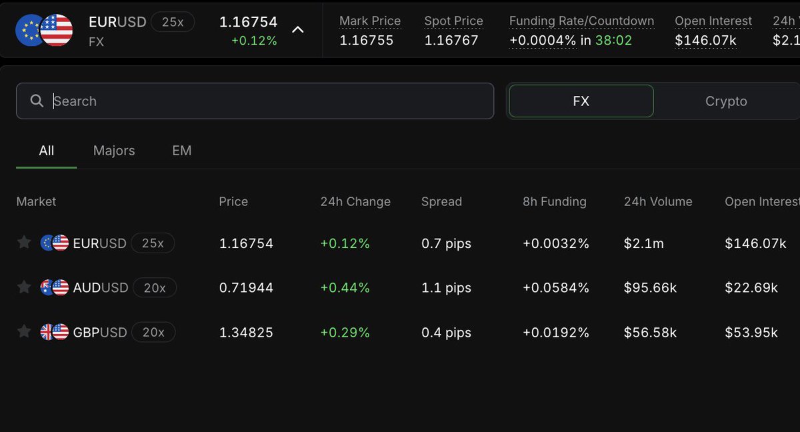
Task: Click the EUR/USD flag icon in header
Action: pyautogui.click(x=43, y=30)
